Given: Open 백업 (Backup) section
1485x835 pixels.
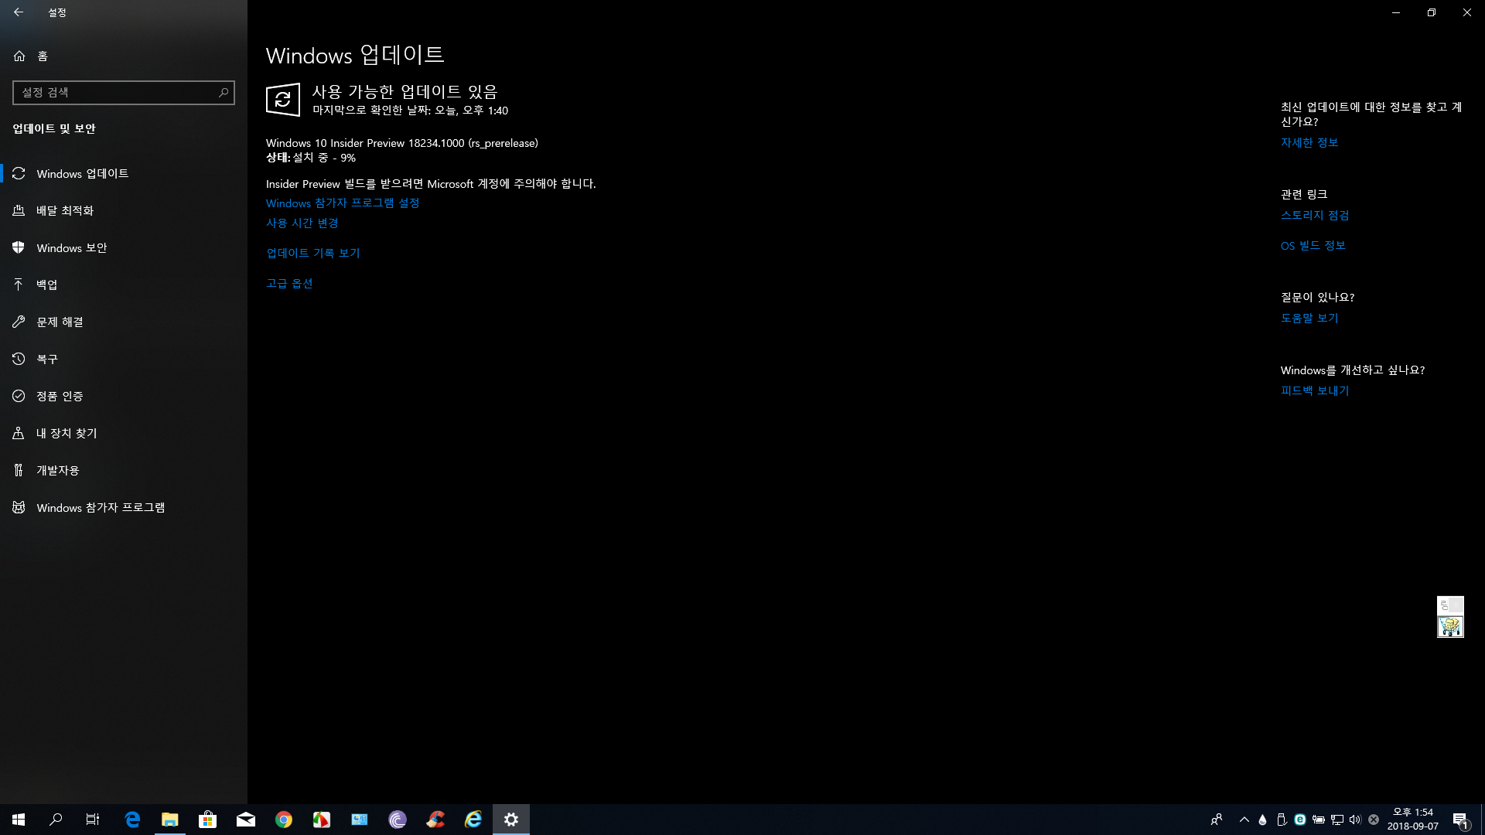Looking at the screenshot, I should [124, 285].
